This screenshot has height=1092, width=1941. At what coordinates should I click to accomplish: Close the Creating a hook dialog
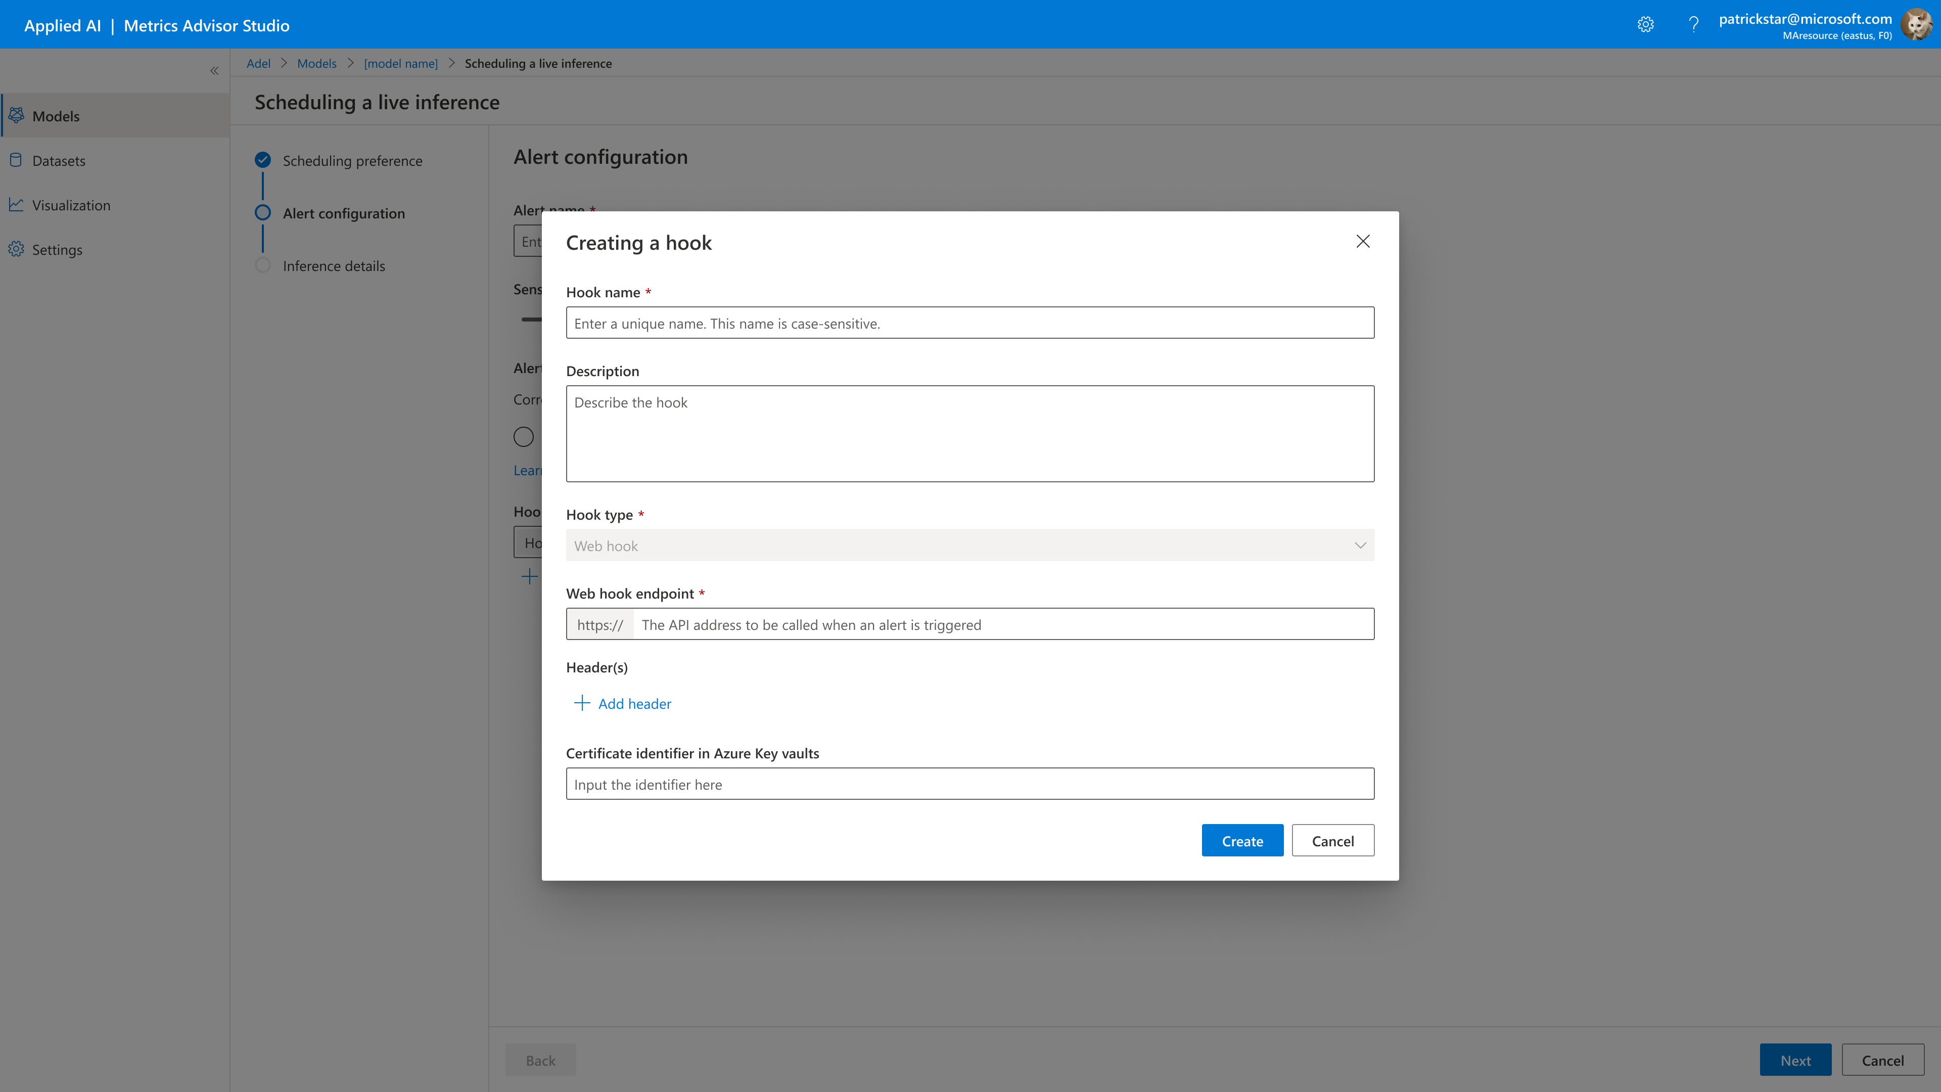[1362, 241]
